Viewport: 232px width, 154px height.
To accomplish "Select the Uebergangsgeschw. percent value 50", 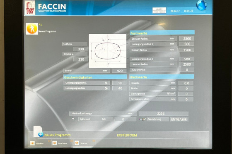I will tap(120, 83).
